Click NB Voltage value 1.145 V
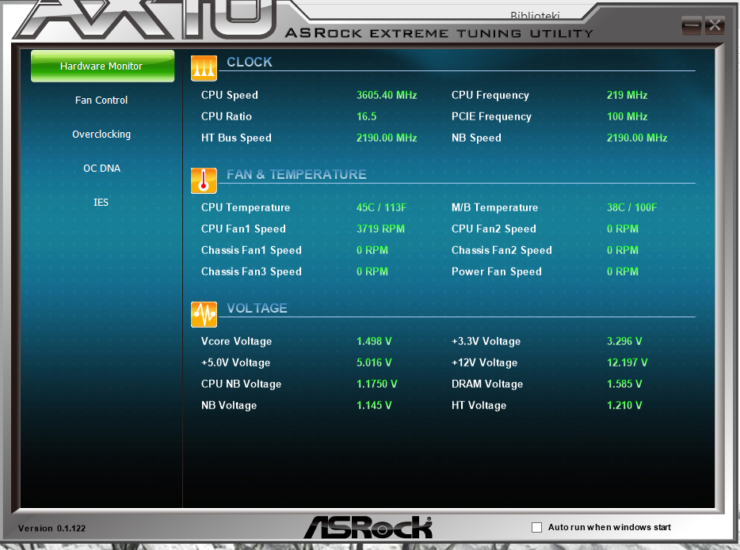Screen dimensions: 740x550 pos(374,405)
